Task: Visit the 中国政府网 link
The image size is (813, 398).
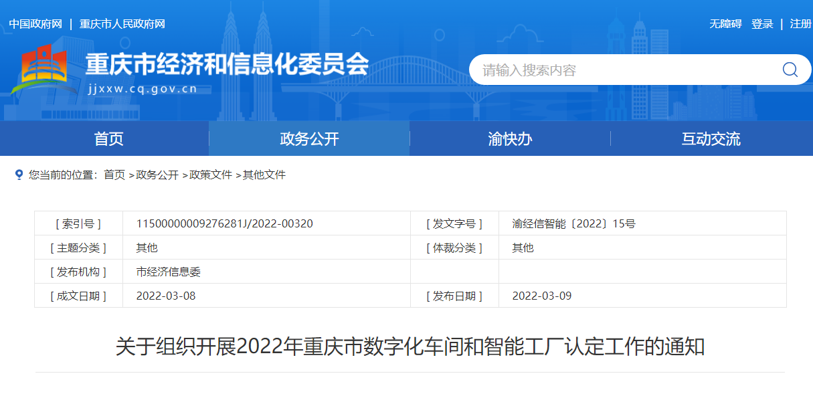Action: [35, 24]
